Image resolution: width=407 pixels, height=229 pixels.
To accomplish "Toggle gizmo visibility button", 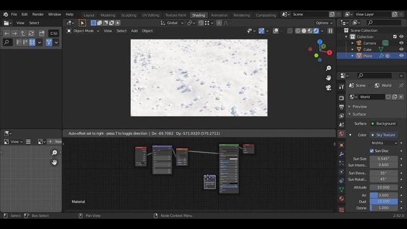I will 261,31.
